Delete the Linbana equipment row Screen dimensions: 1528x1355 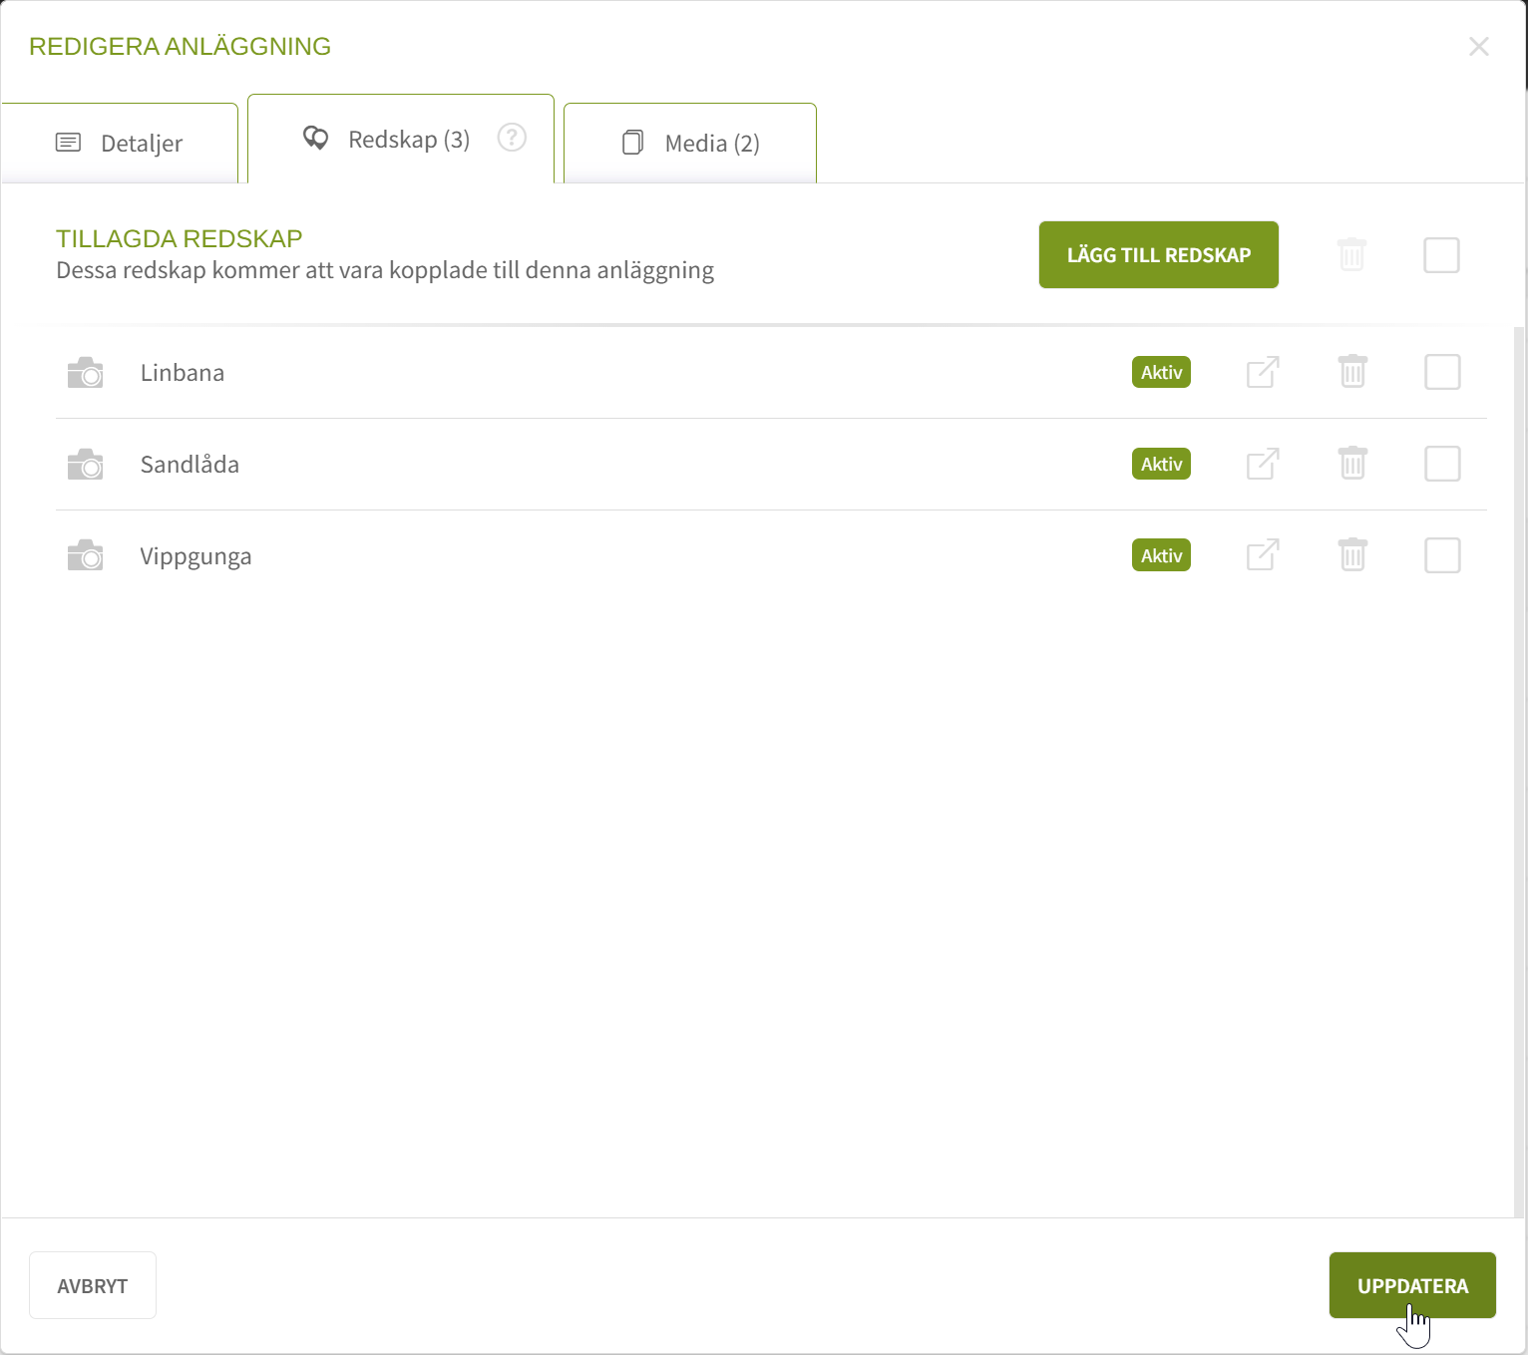point(1352,372)
